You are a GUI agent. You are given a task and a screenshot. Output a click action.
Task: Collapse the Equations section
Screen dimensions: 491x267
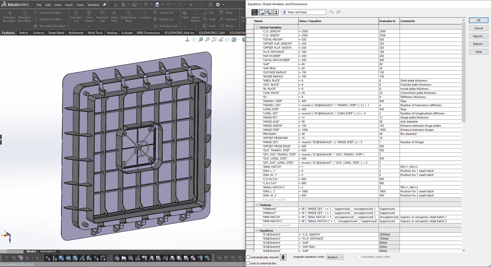click(257, 231)
